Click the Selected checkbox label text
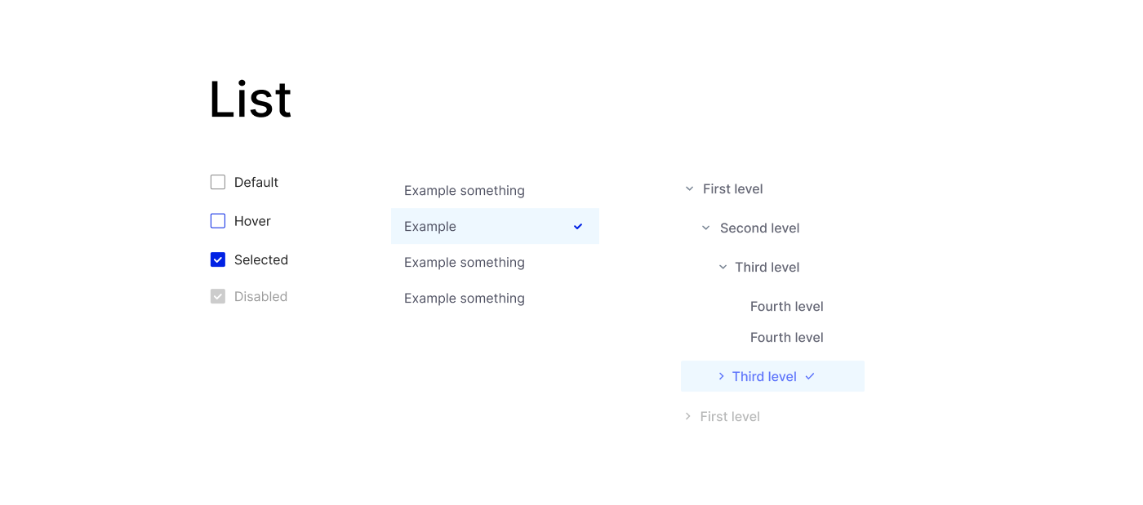The image size is (1143, 505). tap(261, 259)
